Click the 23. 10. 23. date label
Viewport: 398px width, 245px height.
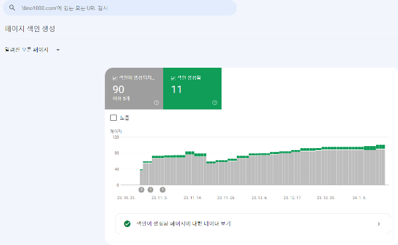126,198
